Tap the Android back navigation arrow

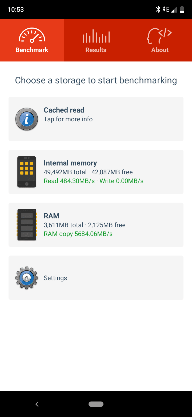pos(37,404)
